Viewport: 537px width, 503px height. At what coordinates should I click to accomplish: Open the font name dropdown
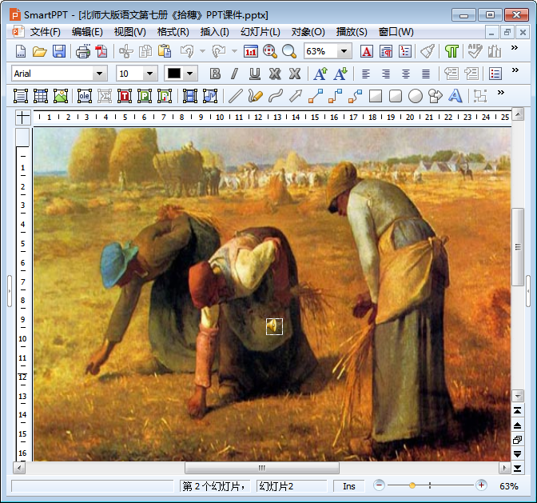99,74
